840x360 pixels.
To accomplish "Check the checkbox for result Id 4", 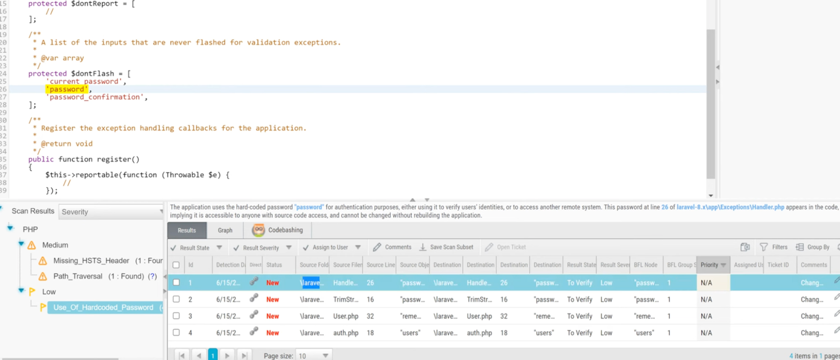I will [x=176, y=333].
